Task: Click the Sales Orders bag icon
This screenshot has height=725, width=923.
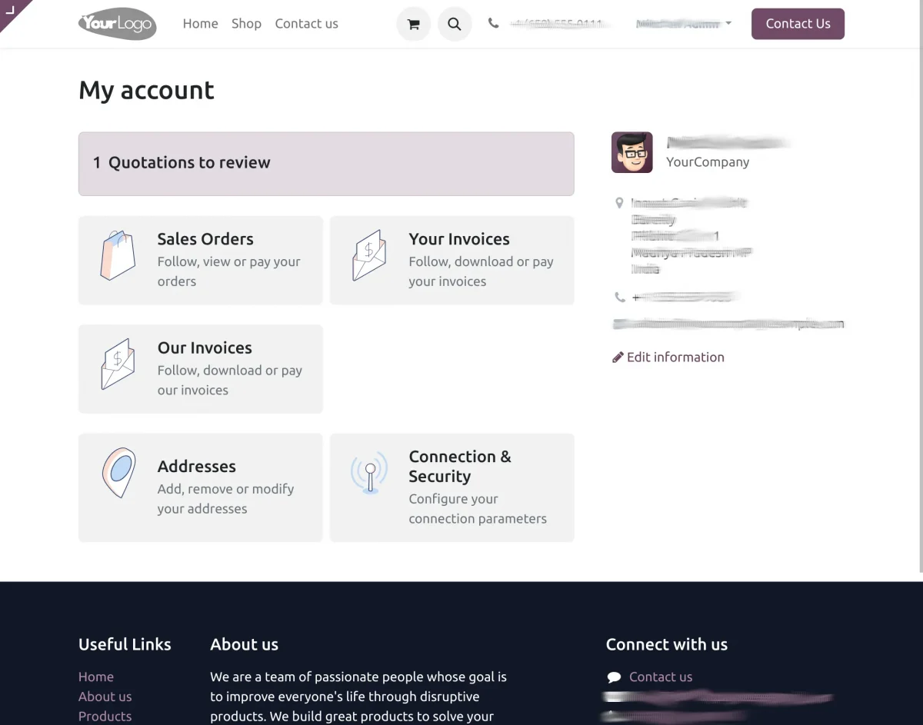Action: click(118, 255)
